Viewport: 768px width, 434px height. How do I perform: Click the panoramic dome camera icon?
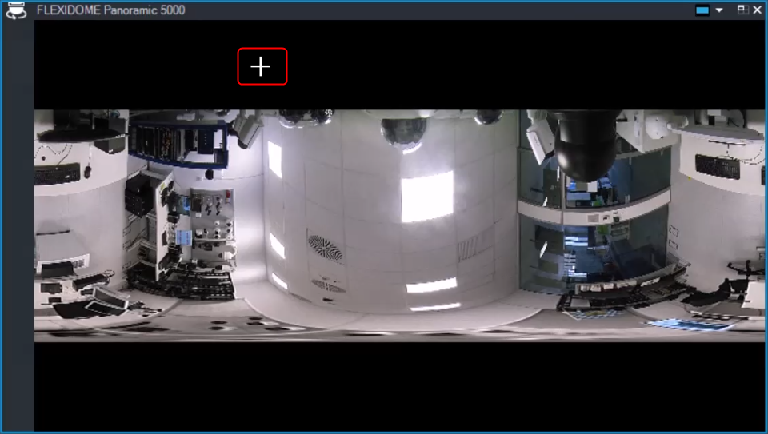coord(16,10)
